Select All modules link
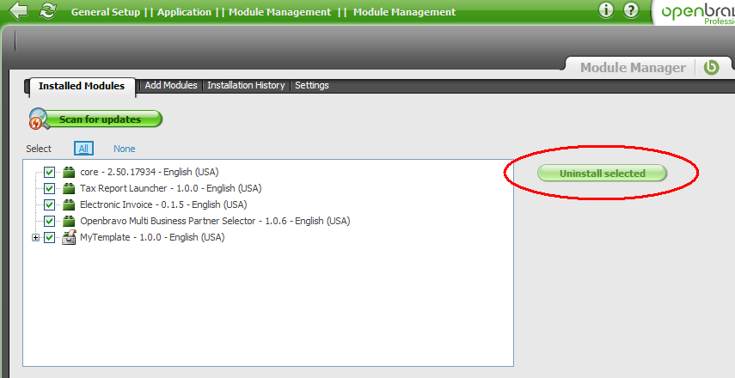735x378 pixels. coord(83,149)
